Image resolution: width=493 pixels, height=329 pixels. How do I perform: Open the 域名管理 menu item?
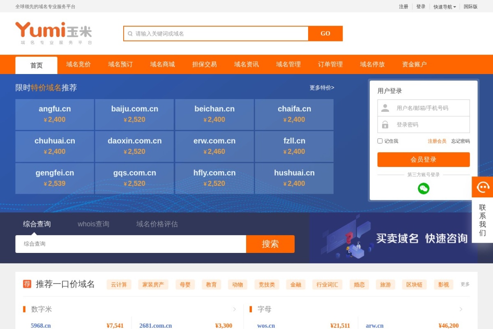[288, 64]
